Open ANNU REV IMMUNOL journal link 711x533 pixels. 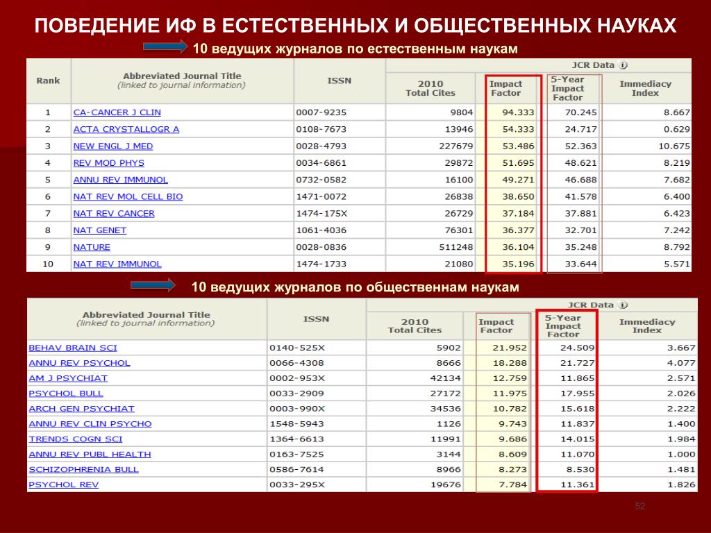point(121,180)
